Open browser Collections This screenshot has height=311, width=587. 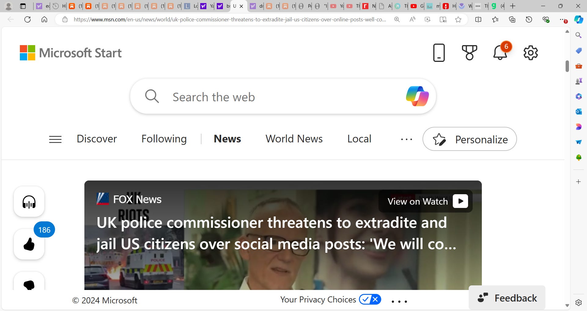pos(512,20)
